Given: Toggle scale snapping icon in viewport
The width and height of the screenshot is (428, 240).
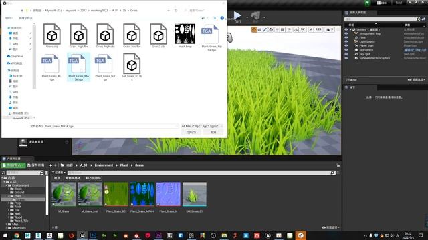Looking at the screenshot, I should point(311,29).
